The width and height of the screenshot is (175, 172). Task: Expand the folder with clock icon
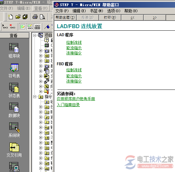[41, 112]
